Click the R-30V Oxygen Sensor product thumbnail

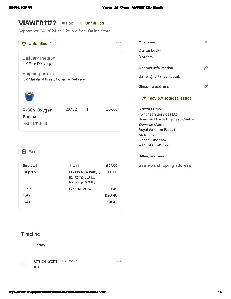tap(29, 97)
